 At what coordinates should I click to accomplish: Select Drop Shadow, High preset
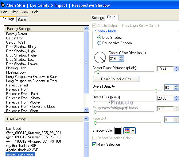coord(21,51)
